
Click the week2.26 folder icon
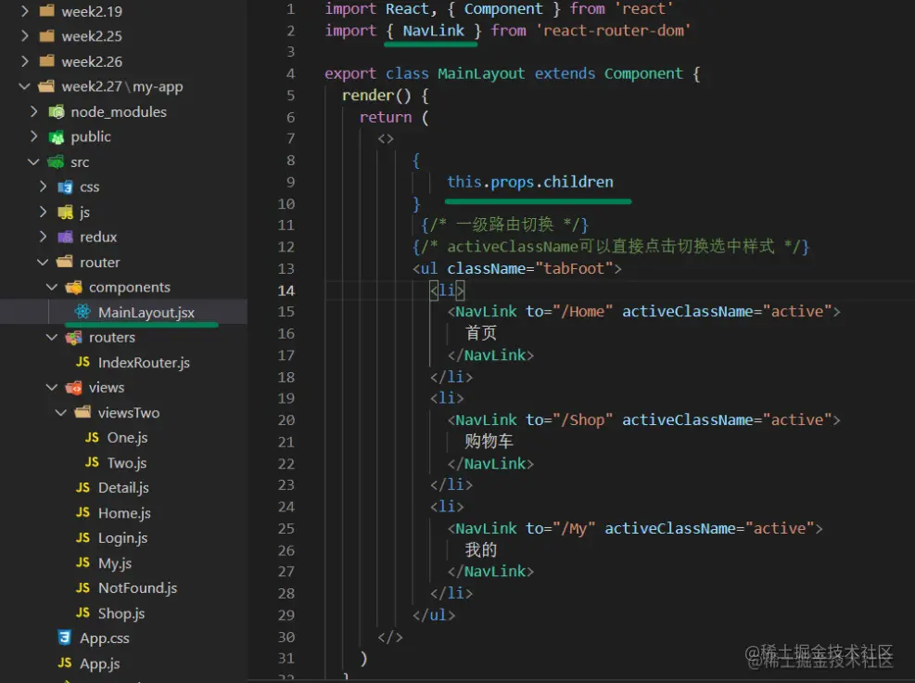[x=46, y=60]
